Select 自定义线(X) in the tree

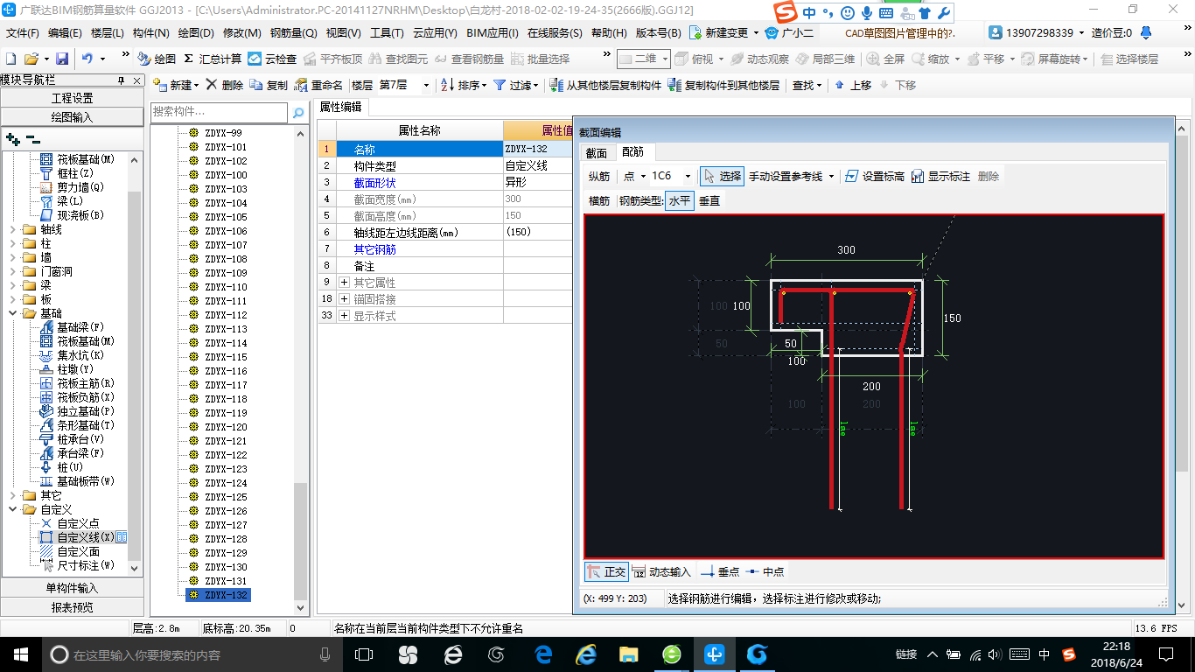point(85,537)
